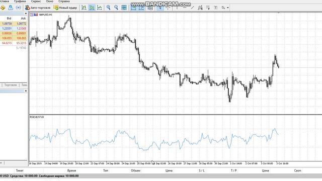Switch chart to line chart mode
322x181 pixels.
[x=100, y=8]
